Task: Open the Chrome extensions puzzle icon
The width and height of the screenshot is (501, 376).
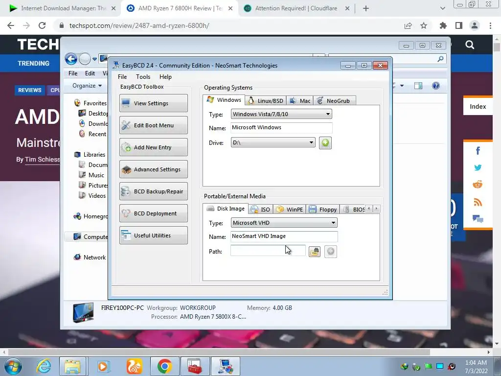Action: tap(443, 25)
